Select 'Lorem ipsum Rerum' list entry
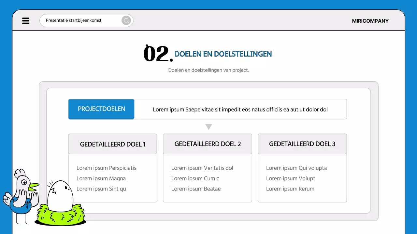417x234 pixels. (290, 189)
